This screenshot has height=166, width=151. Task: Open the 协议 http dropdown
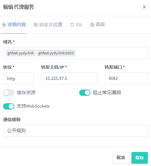18,78
